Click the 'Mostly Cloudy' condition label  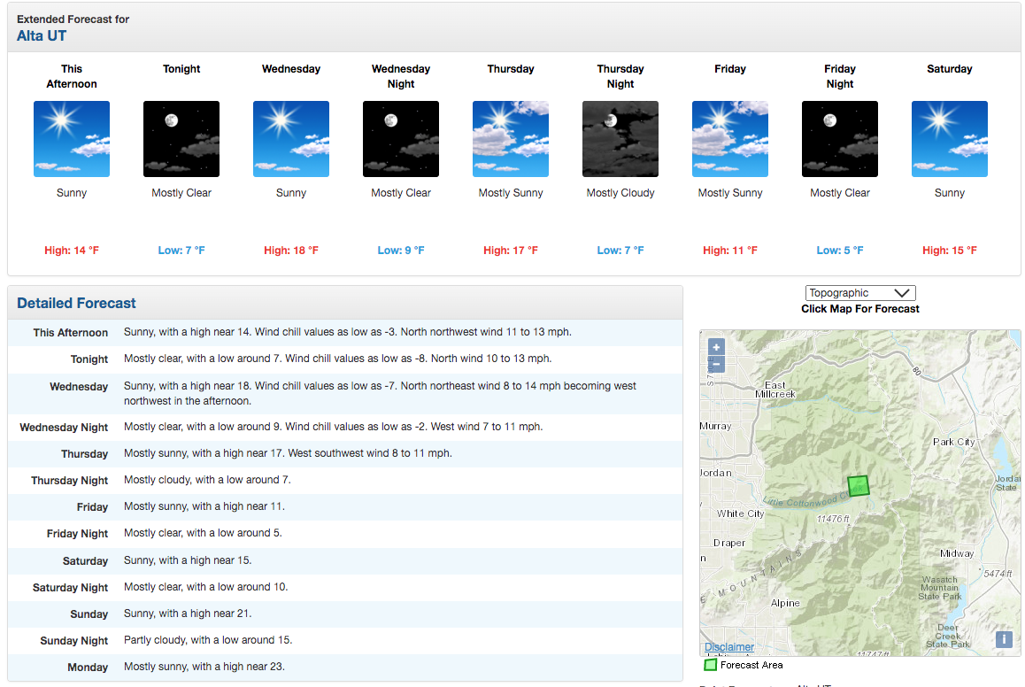620,193
